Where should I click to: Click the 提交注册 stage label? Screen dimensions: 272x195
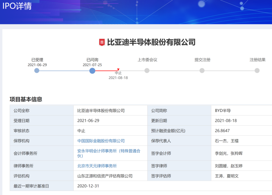tap(202, 60)
